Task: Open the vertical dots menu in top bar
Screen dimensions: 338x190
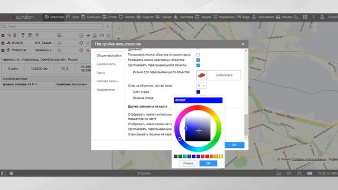Action: pyautogui.click(x=313, y=17)
